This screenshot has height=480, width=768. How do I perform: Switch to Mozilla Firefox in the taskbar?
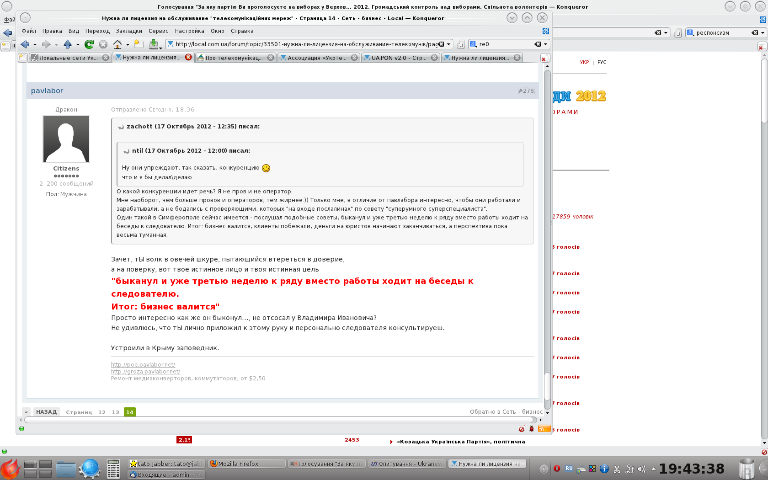247,464
